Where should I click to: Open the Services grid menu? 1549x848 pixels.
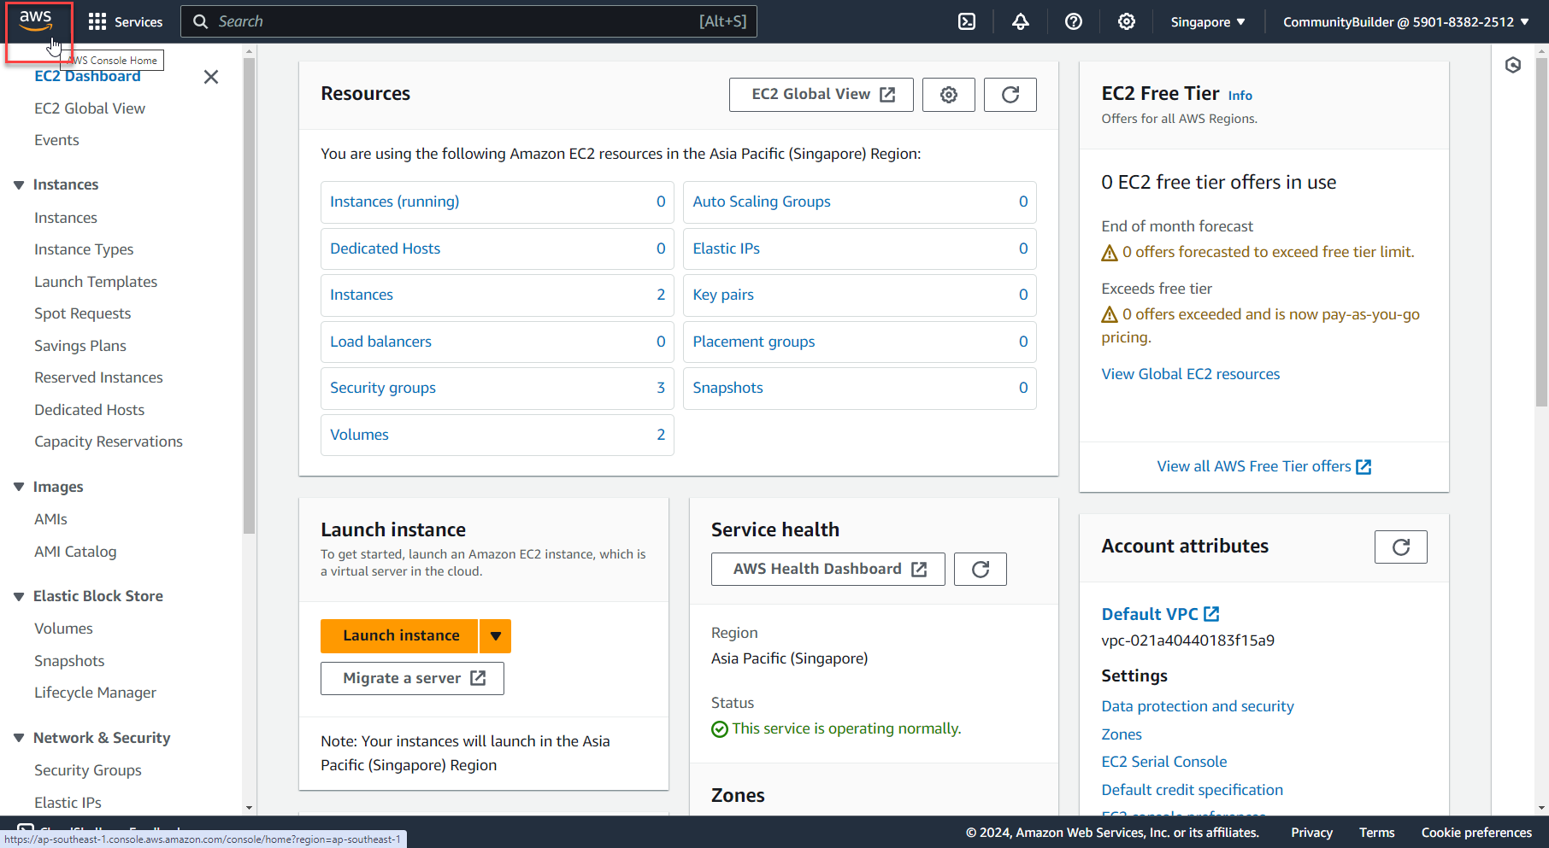coord(97,21)
